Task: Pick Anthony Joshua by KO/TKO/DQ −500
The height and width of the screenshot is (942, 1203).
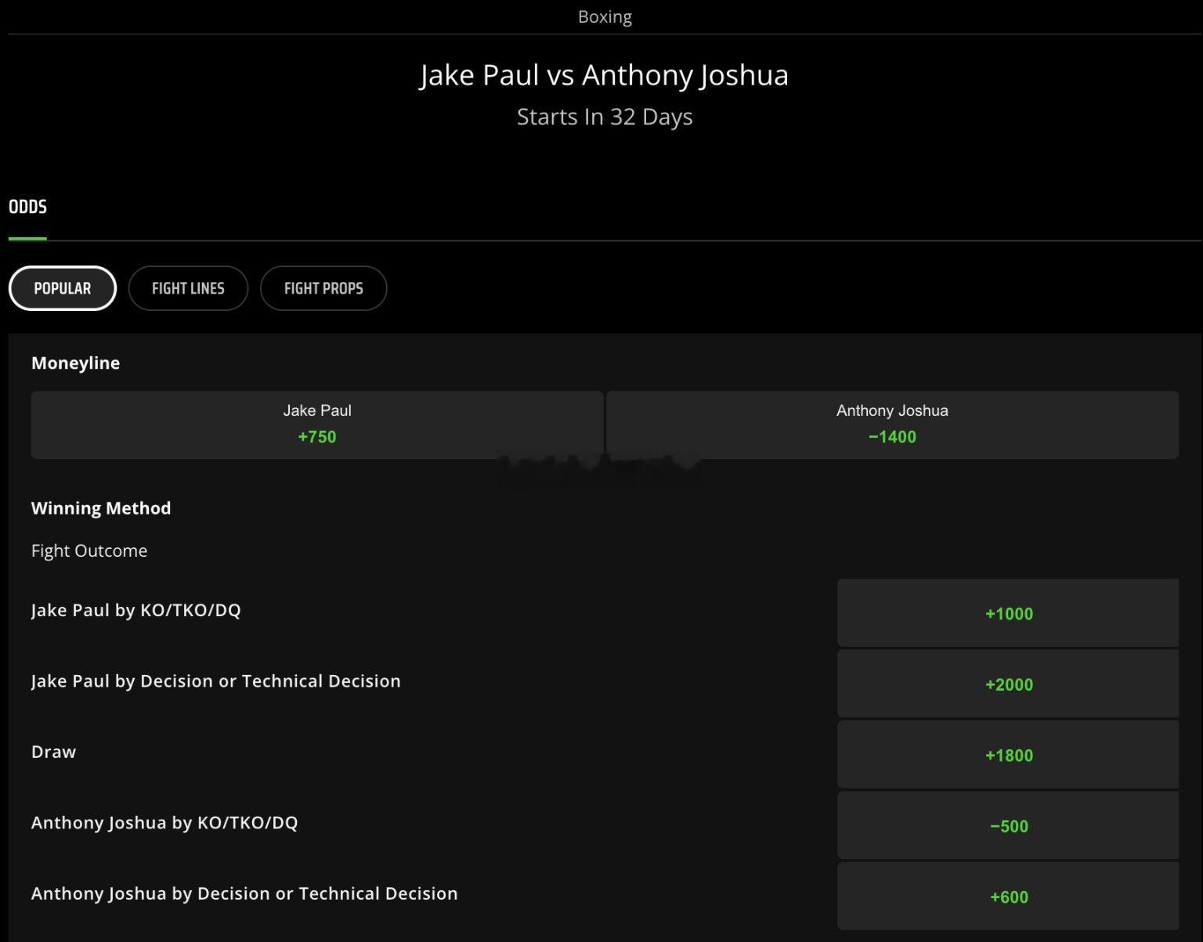Action: (x=1008, y=825)
